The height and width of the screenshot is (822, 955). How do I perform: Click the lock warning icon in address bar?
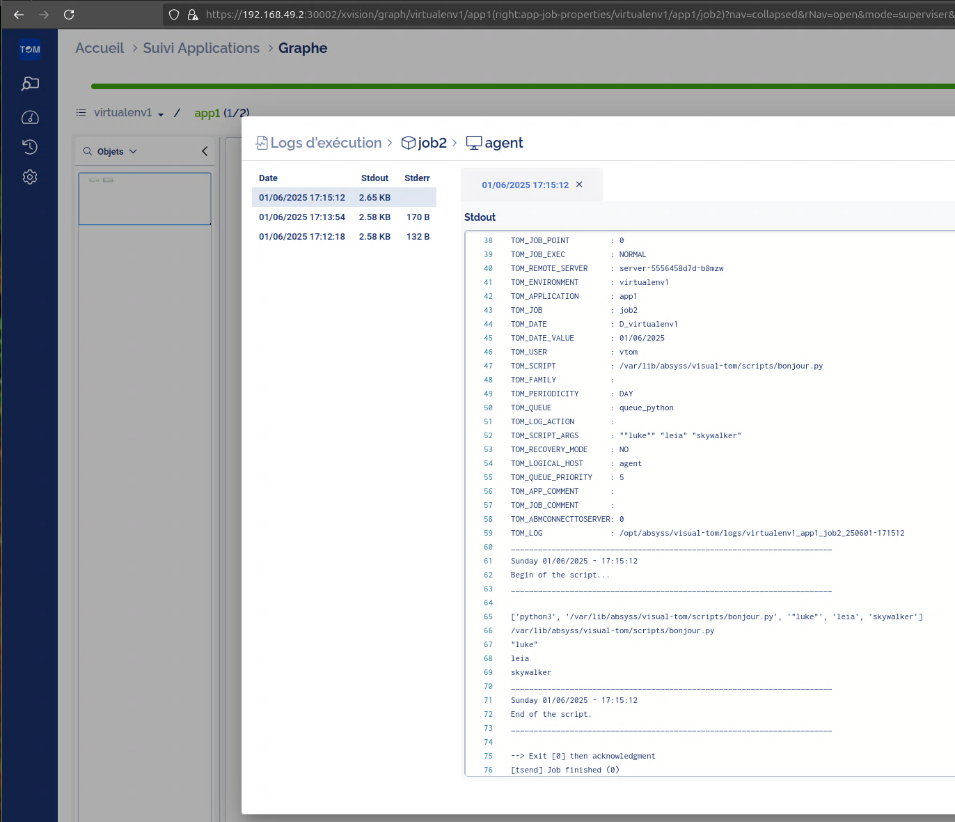193,15
